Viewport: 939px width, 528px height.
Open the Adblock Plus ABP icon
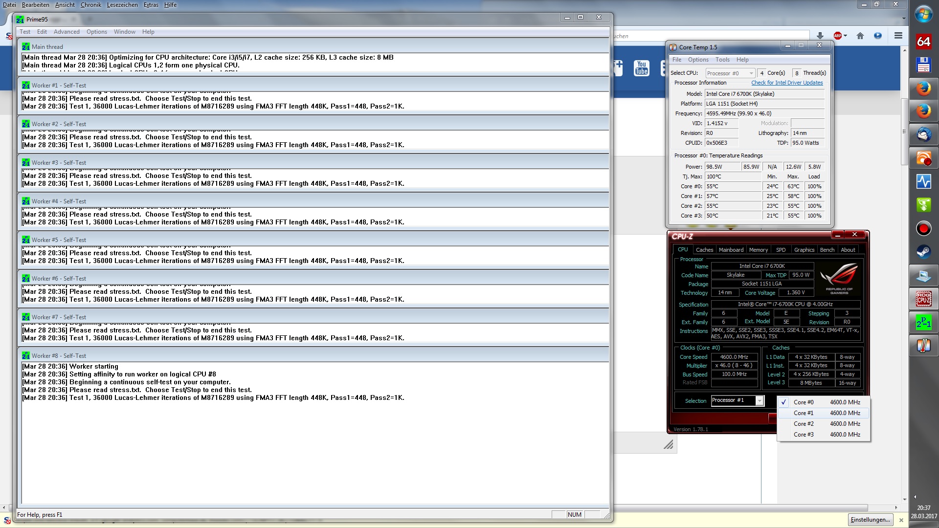coord(837,36)
